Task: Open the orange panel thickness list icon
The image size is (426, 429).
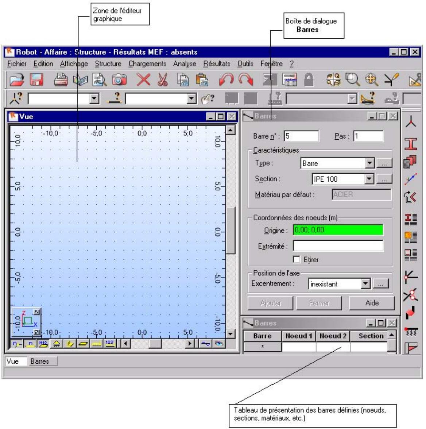Action: tap(411, 237)
